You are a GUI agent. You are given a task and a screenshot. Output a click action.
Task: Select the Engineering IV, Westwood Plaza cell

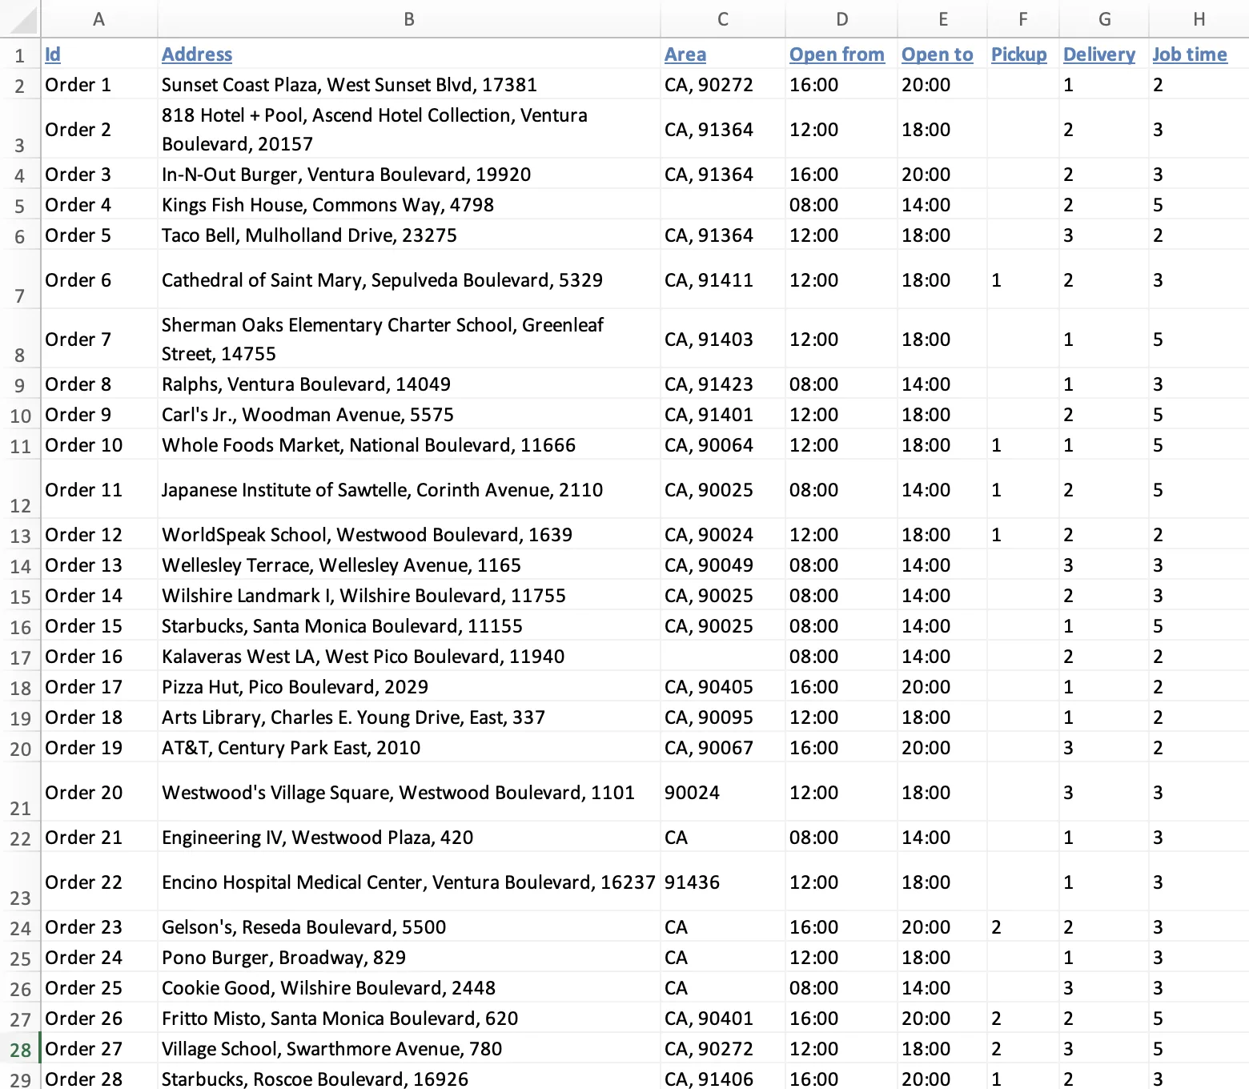point(408,838)
